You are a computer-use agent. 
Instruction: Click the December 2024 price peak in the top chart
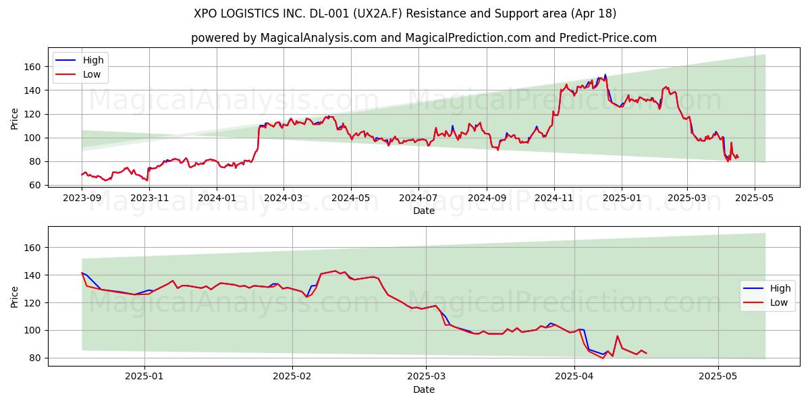pyautogui.click(x=605, y=74)
